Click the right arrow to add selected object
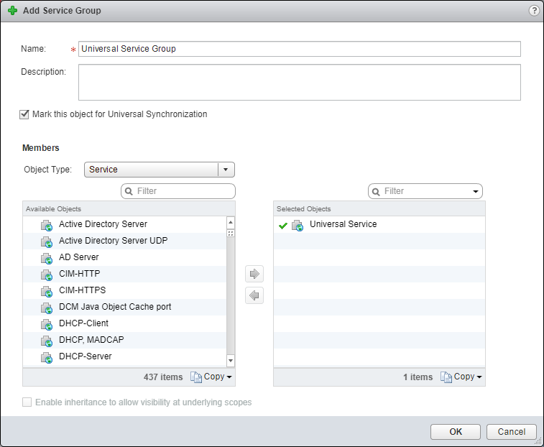The height and width of the screenshot is (447, 544). (254, 274)
